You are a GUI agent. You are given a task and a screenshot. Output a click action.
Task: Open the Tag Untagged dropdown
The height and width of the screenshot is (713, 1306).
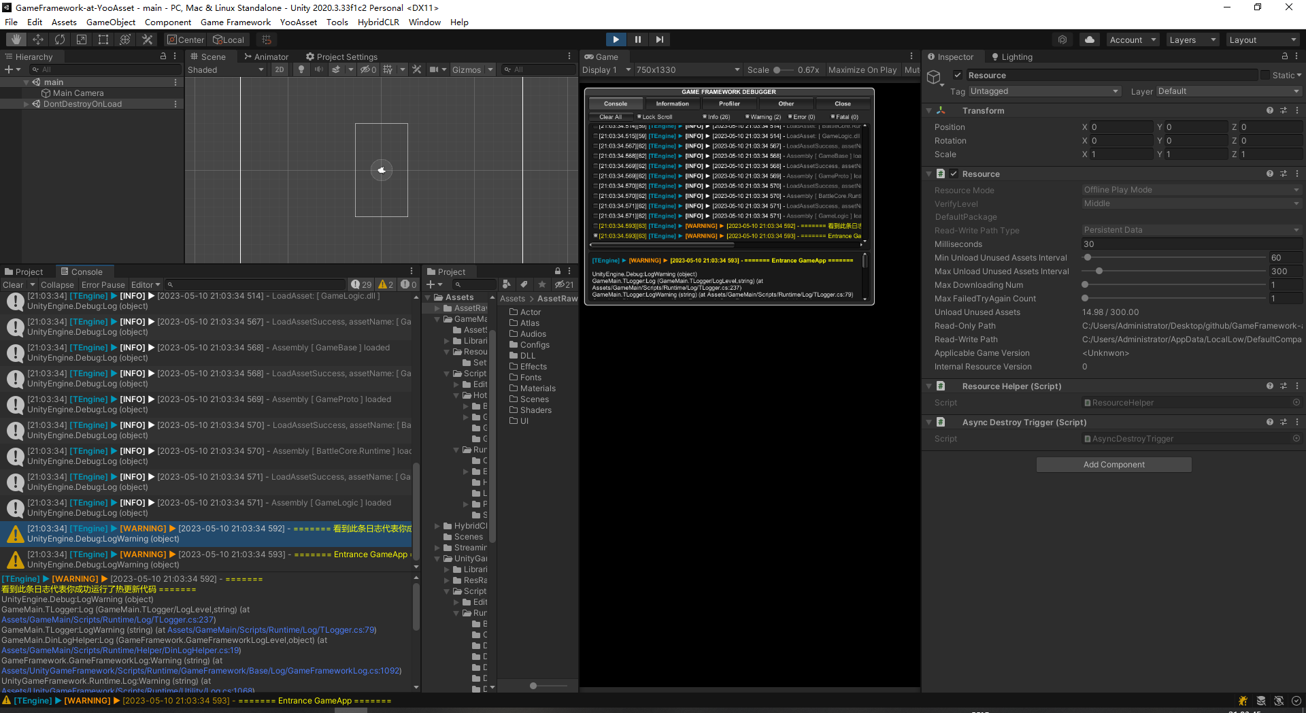point(1044,91)
